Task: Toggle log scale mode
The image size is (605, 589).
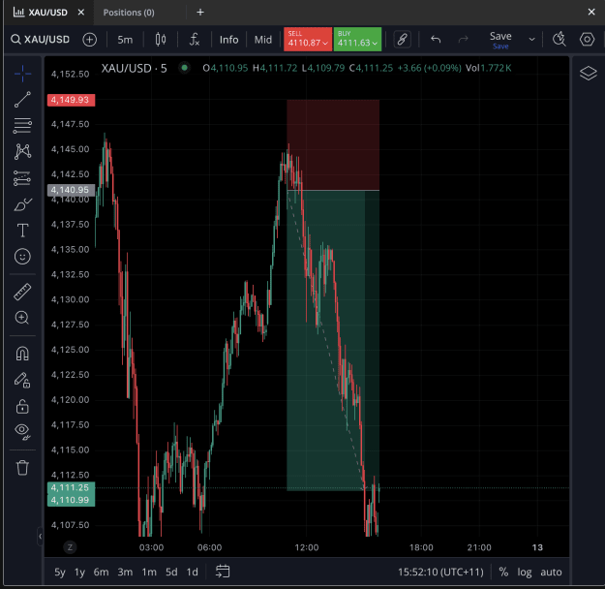Action: (524, 572)
